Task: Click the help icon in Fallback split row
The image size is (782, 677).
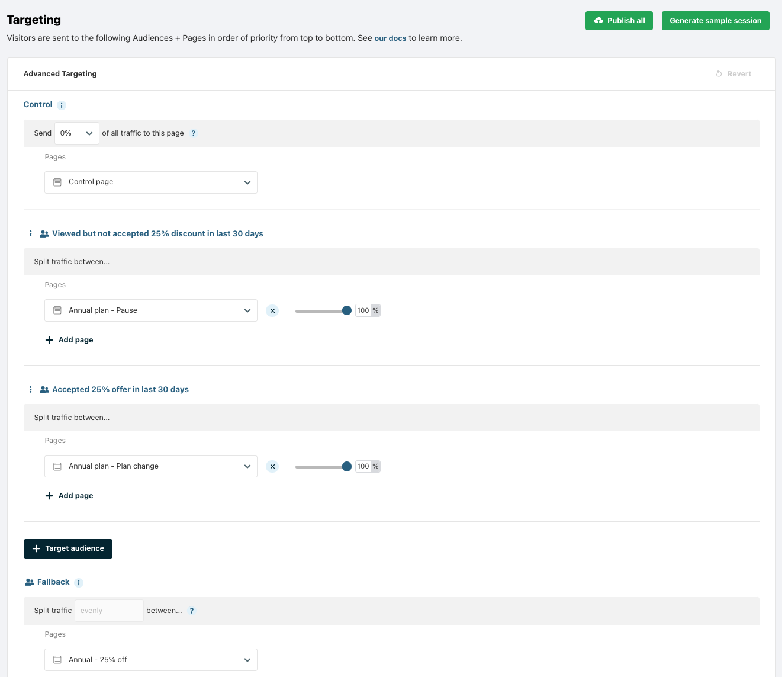Action: [x=192, y=611]
